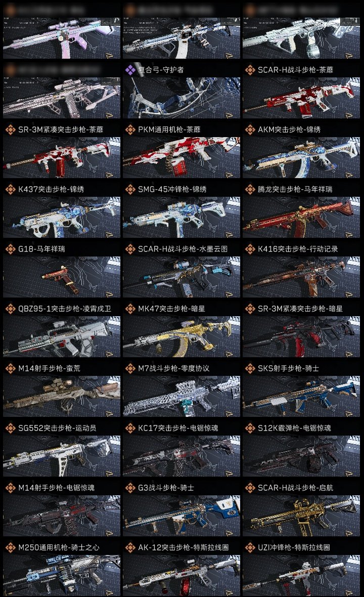Click the SR-3M紧凑突击步枪-暗星 title text
364x597 pixels.
click(x=300, y=309)
